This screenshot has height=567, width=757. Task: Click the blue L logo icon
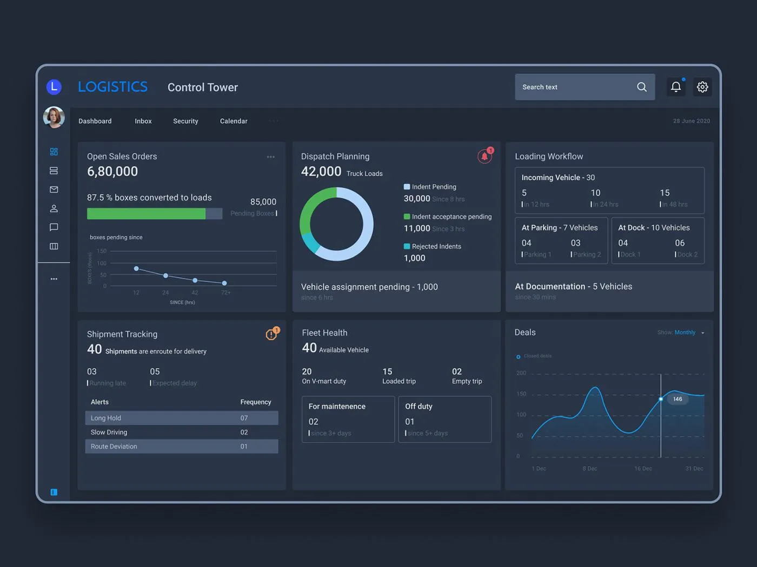click(54, 86)
